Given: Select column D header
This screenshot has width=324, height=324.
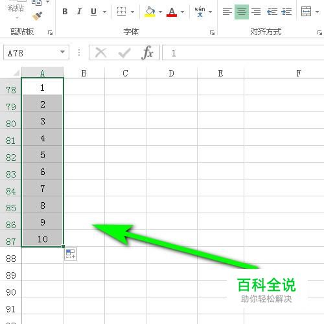Looking at the screenshot, I should coord(172,73).
